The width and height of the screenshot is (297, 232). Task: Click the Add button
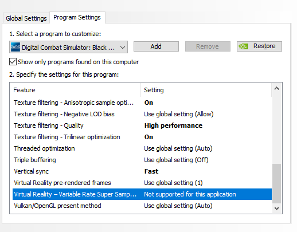tap(156, 46)
